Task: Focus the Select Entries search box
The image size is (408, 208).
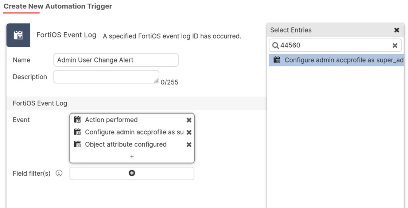Action: pos(335,45)
